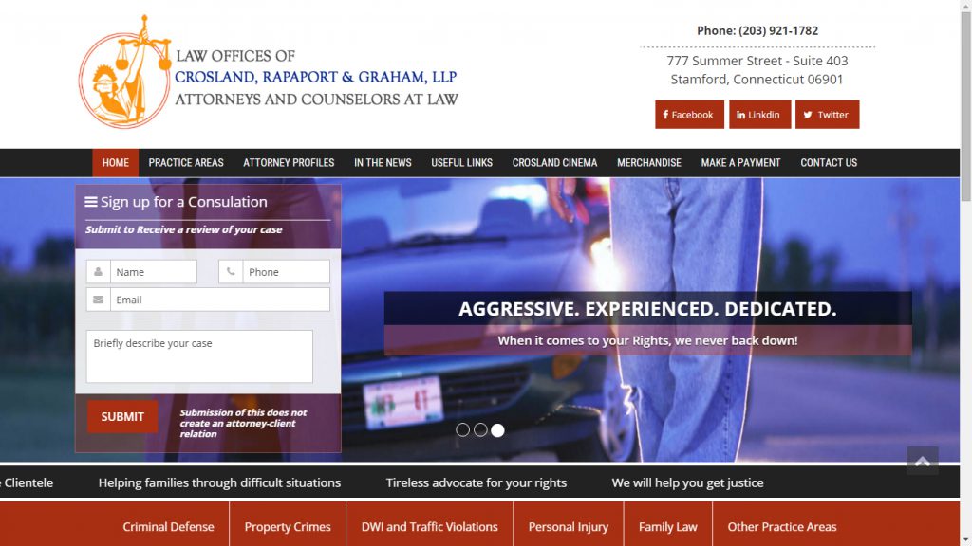Select the middle carousel dot
This screenshot has width=972, height=546.
[x=478, y=429]
